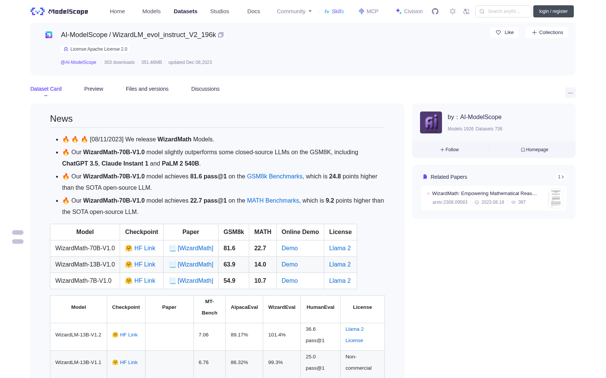Open the three-dots more options menu
This screenshot has width=606, height=378.
point(570,93)
